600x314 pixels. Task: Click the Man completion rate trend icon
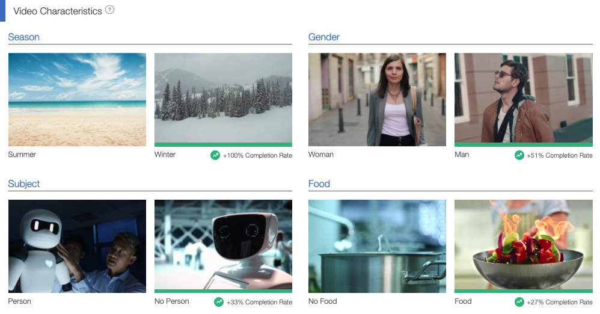[519, 155]
